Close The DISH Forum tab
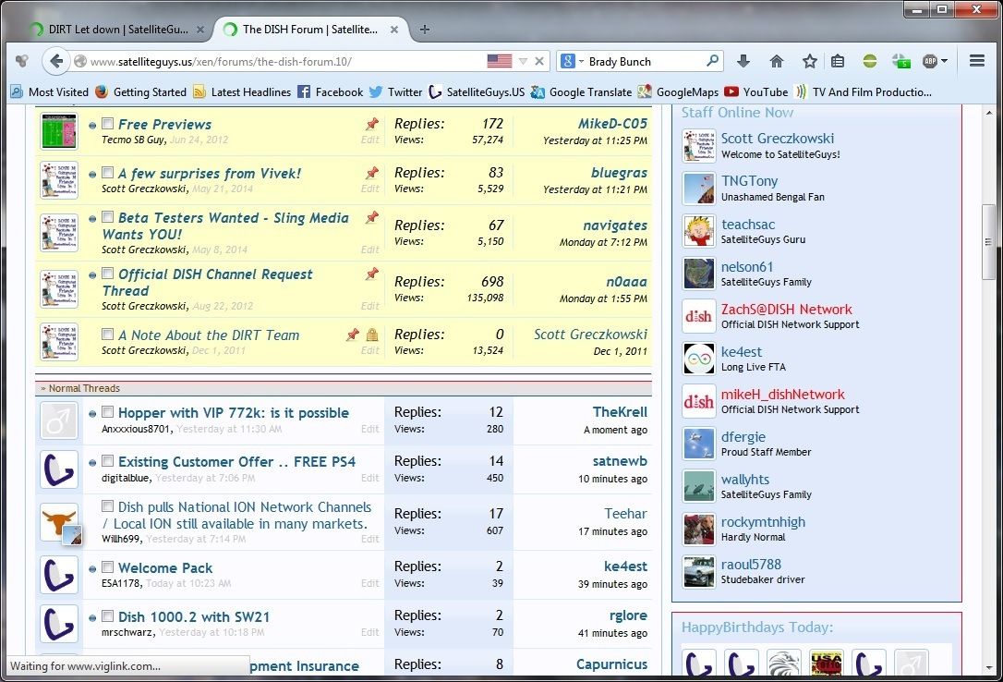 tap(394, 30)
